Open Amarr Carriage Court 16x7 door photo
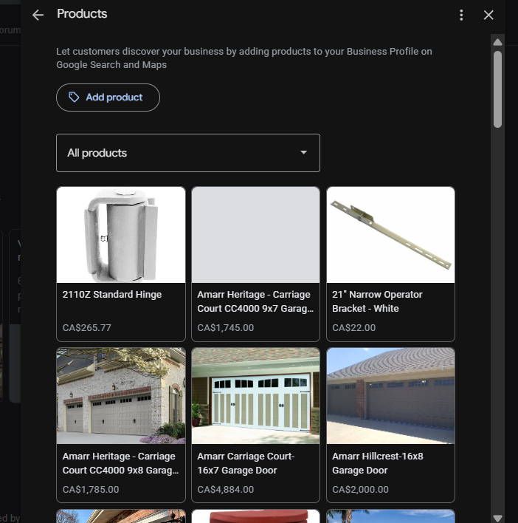This screenshot has width=518, height=523. click(x=255, y=396)
